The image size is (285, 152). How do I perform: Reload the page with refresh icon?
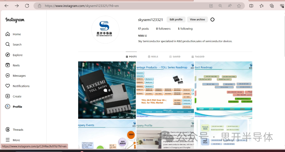coord(27,6)
